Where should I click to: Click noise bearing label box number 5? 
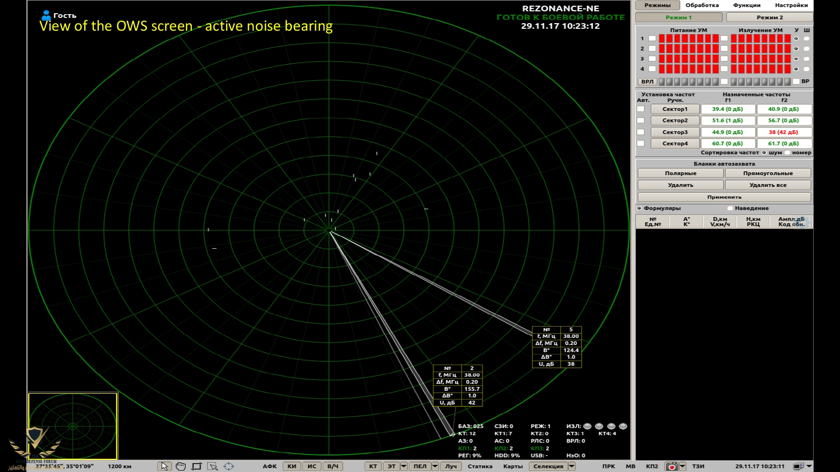point(557,347)
